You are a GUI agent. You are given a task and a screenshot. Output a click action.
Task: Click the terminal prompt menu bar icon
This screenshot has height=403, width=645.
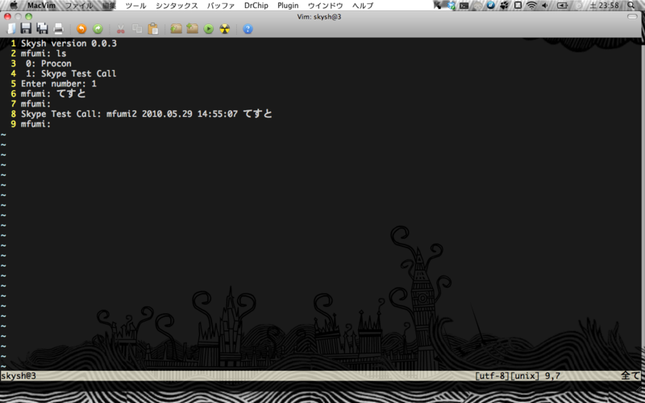click(464, 6)
